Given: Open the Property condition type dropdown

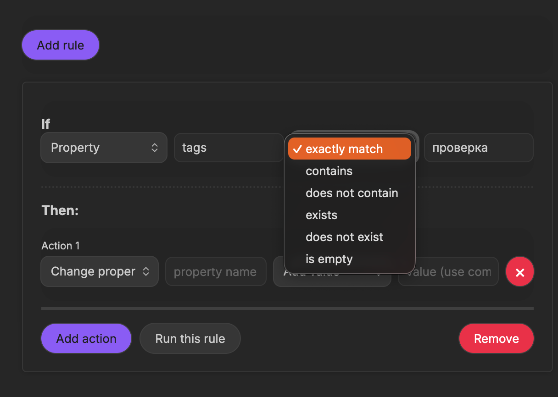Looking at the screenshot, I should (104, 148).
